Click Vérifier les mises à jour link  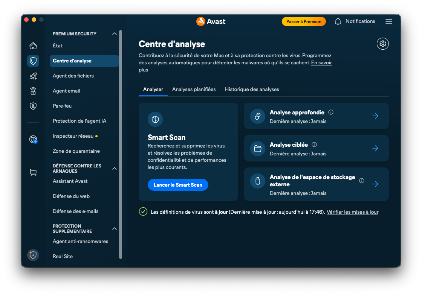point(352,212)
